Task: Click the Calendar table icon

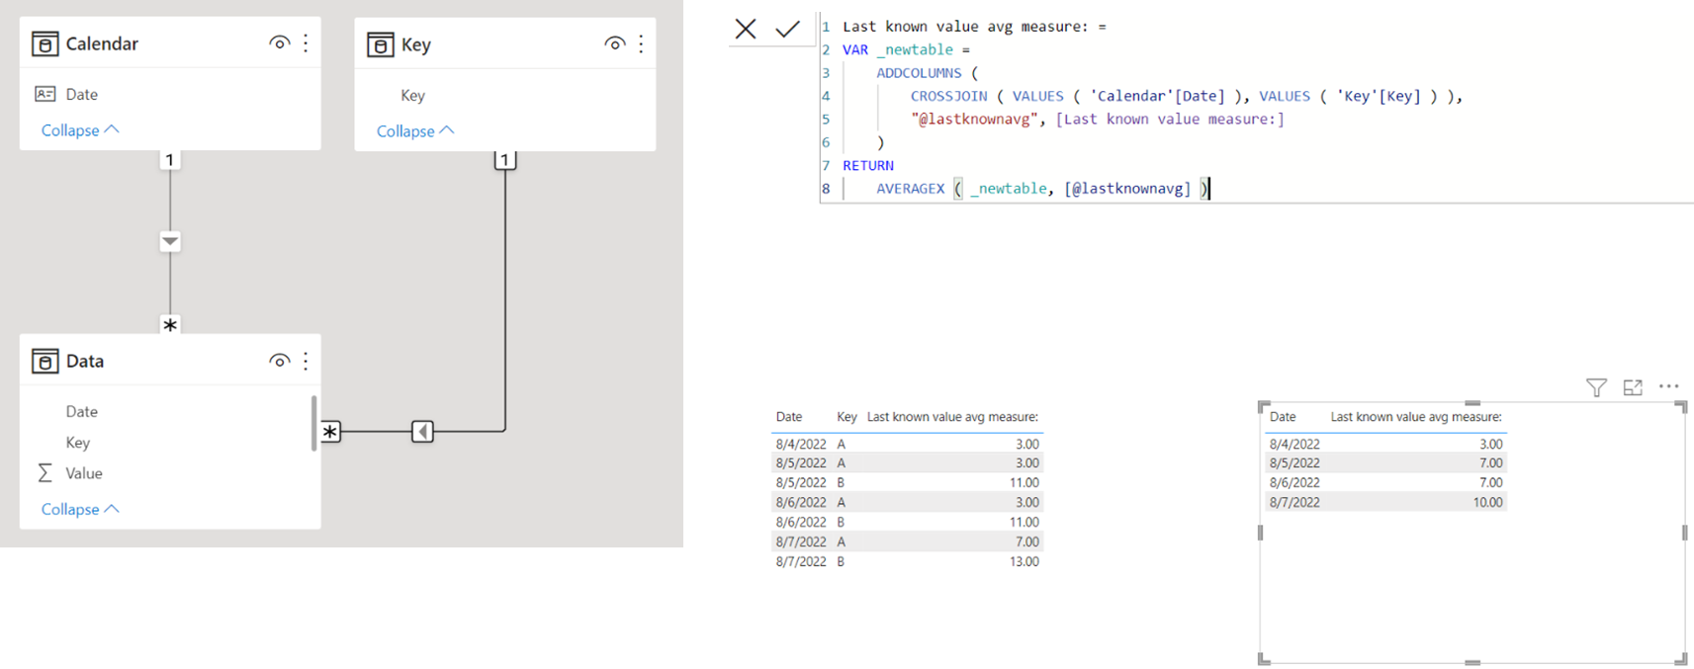Action: pyautogui.click(x=45, y=43)
